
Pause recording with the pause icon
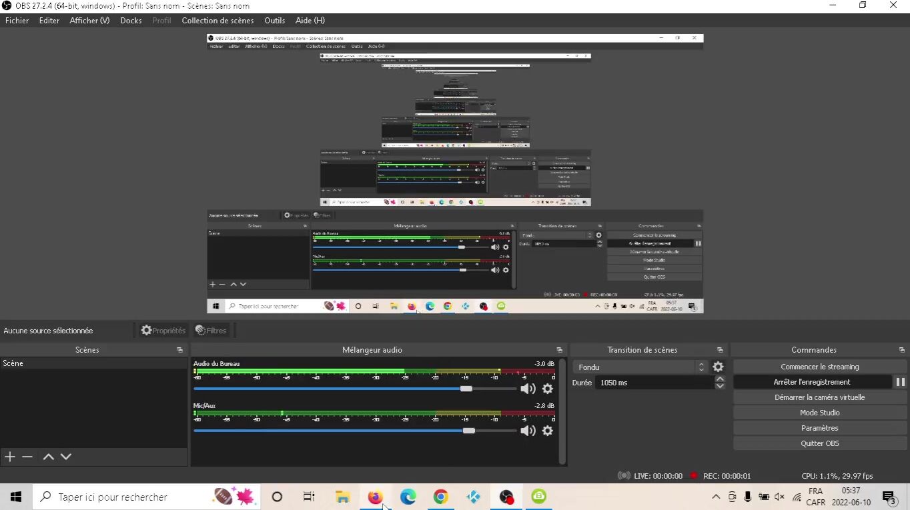click(x=900, y=382)
